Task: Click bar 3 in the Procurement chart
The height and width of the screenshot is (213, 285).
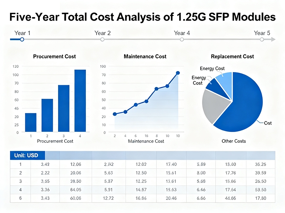Action: pos(64,108)
